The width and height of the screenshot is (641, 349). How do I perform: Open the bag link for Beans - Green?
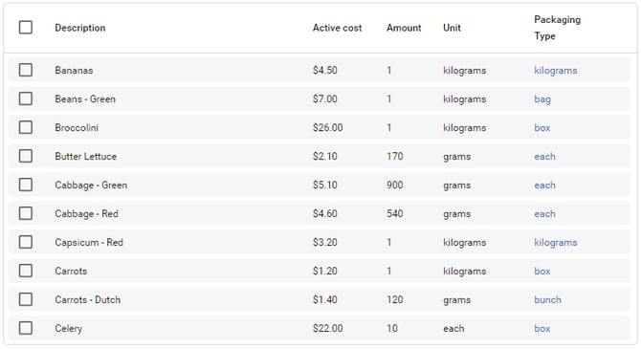pyautogui.click(x=542, y=99)
